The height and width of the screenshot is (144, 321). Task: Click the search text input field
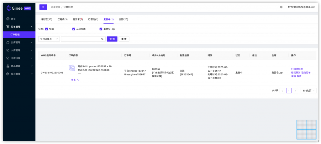coord(83,39)
